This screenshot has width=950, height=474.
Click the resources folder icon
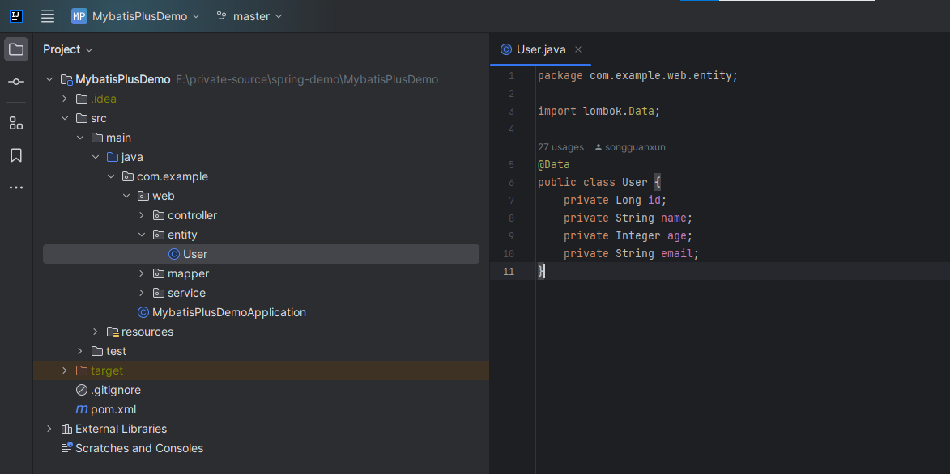pyautogui.click(x=112, y=332)
